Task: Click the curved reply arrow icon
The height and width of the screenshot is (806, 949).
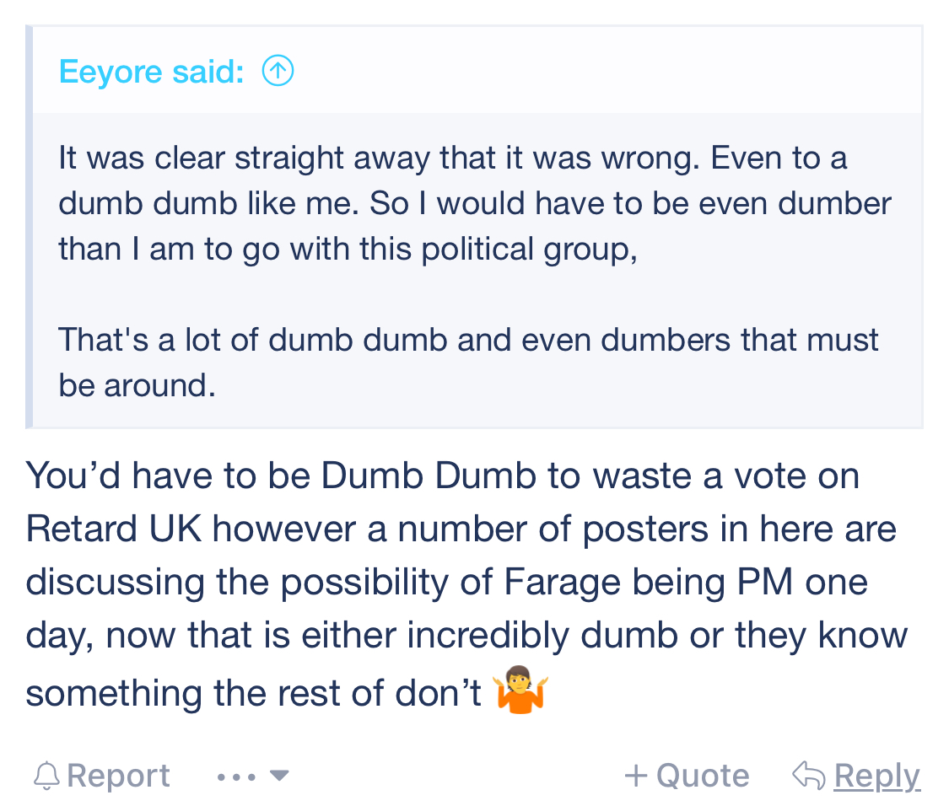Action: tap(809, 776)
